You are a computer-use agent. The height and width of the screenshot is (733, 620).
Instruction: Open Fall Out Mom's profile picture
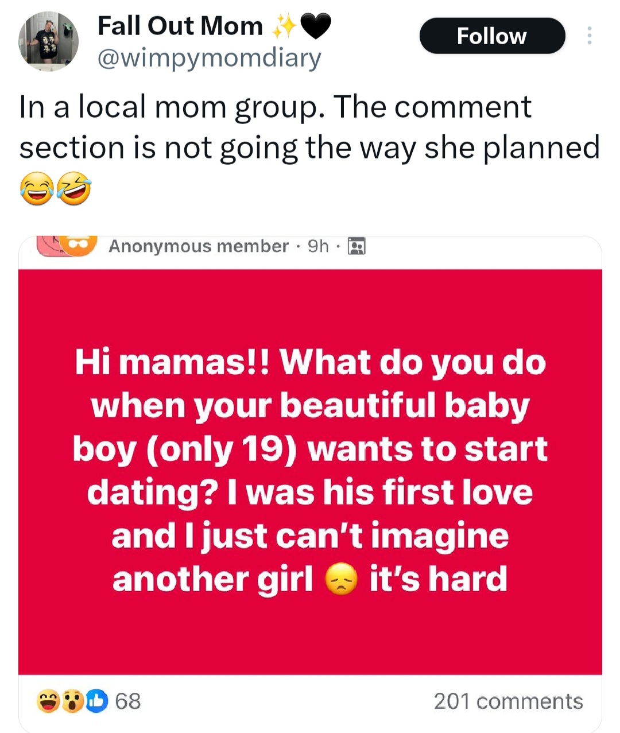pos(48,42)
